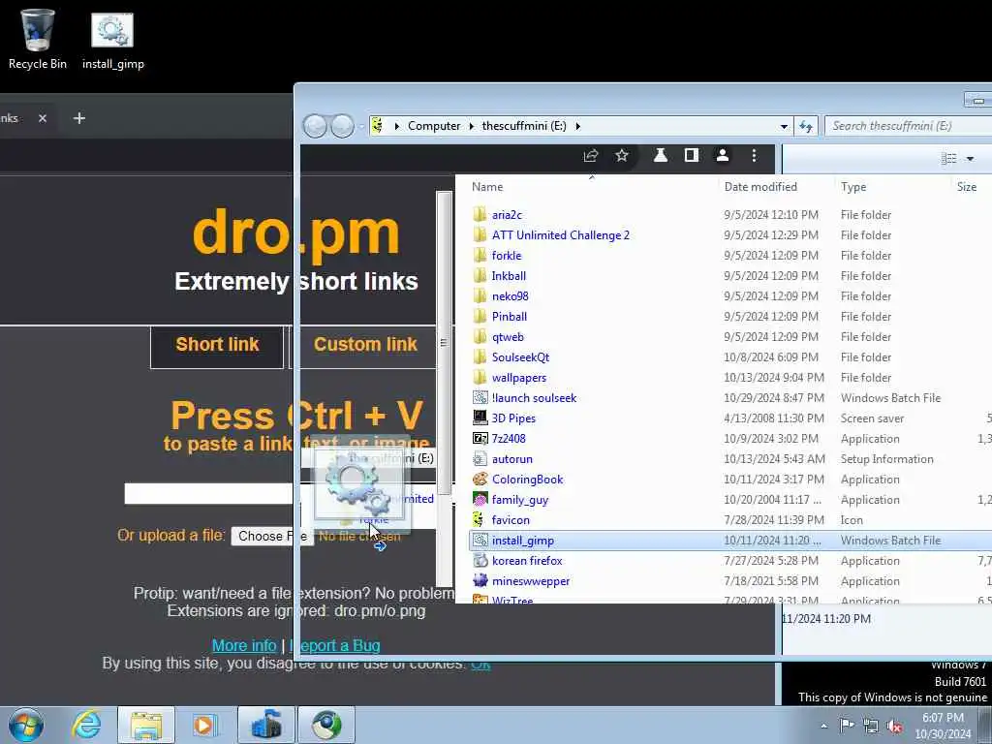Select the !launch soulseek batch file

pyautogui.click(x=534, y=398)
